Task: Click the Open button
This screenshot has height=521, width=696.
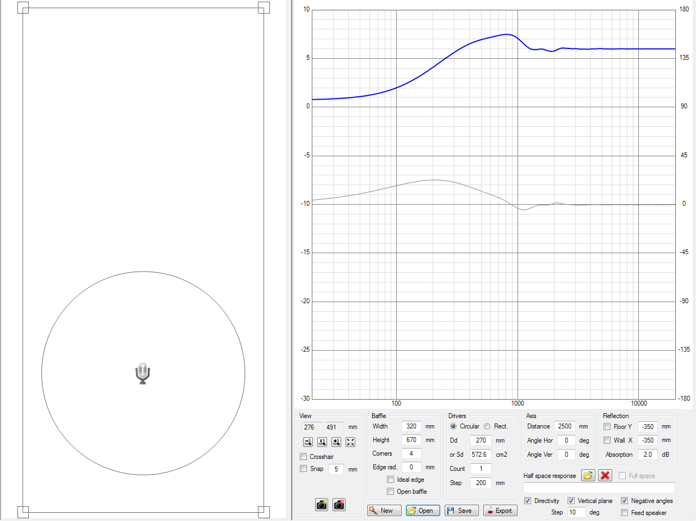Action: click(423, 510)
